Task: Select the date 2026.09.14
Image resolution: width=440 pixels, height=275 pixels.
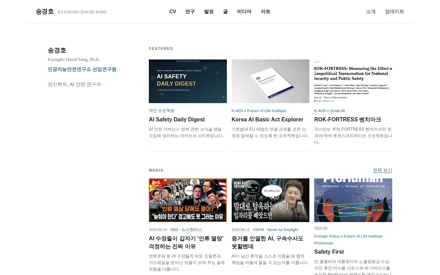Action: 158,230
